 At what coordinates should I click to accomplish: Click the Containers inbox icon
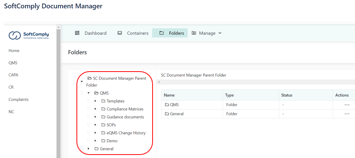[x=120, y=33]
